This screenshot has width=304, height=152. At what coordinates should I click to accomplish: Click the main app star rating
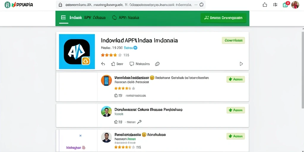(111, 55)
